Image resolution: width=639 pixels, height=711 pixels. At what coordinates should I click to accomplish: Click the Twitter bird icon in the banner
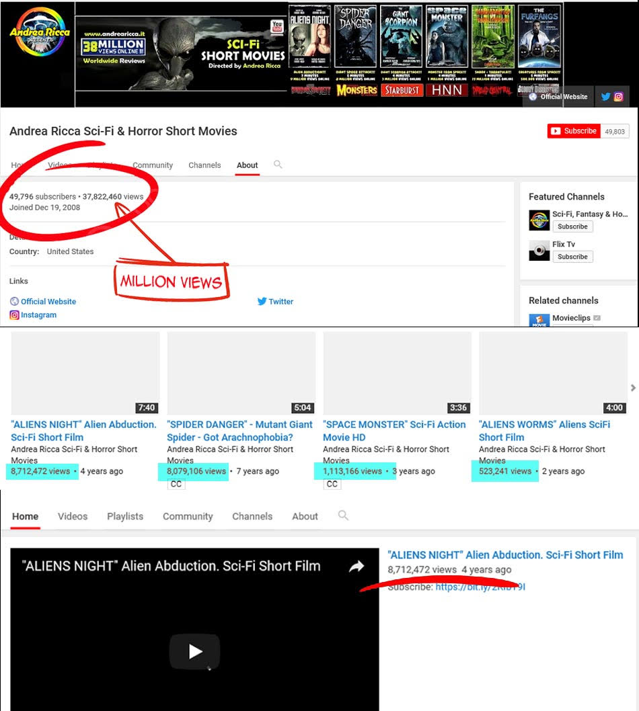tap(605, 97)
